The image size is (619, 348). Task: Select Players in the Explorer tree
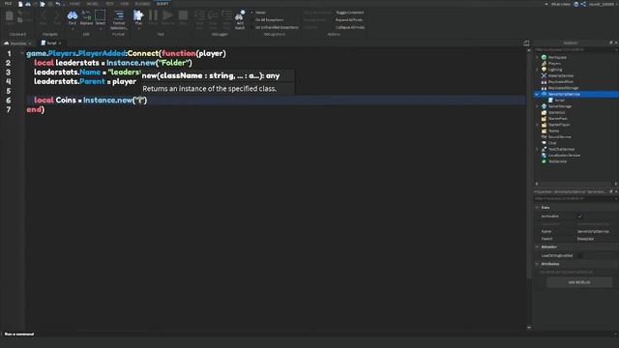pos(554,64)
